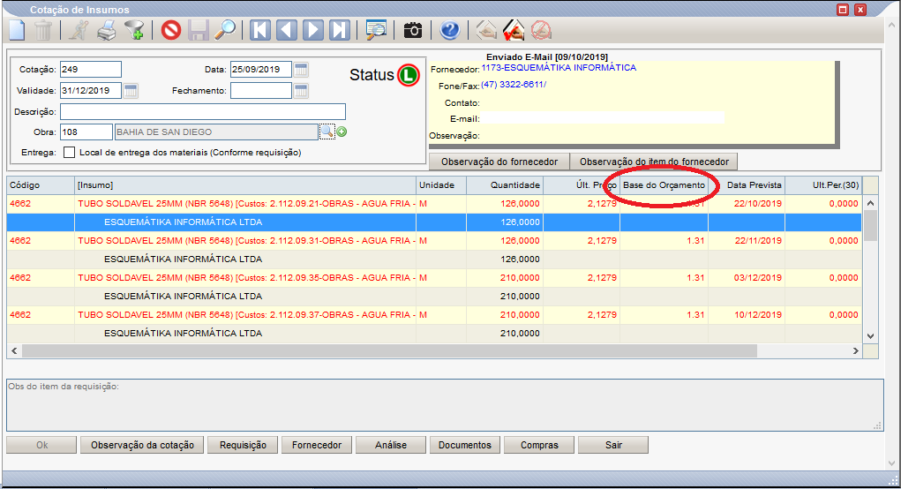Click table scrollbar down arrow
The width and height of the screenshot is (901, 489).
click(x=870, y=336)
